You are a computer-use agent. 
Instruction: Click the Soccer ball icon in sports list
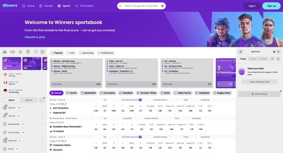click(x=5, y=108)
